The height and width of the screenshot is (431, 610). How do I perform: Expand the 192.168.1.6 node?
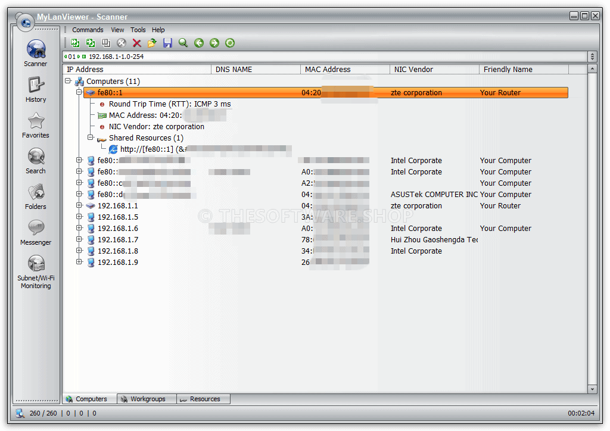point(79,228)
